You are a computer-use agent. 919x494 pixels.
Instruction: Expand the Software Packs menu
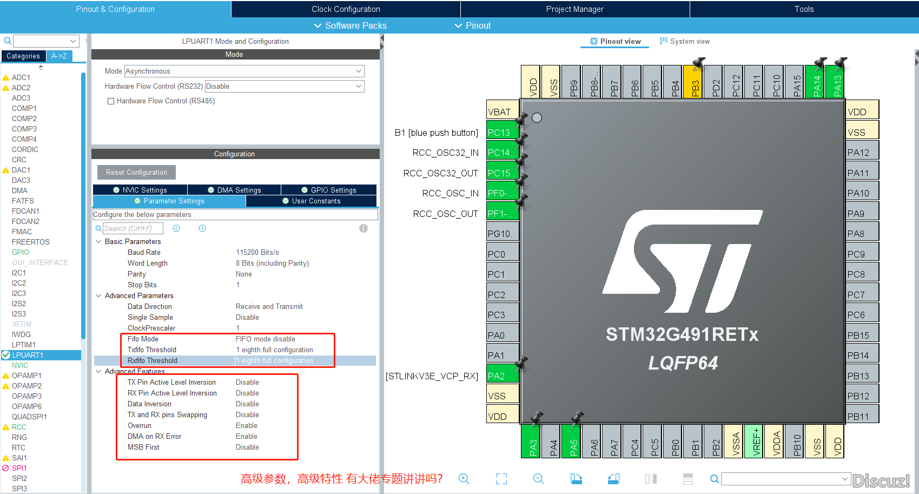[351, 25]
